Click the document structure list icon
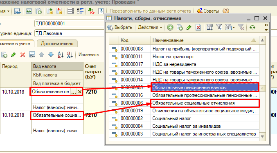 (101, 11)
